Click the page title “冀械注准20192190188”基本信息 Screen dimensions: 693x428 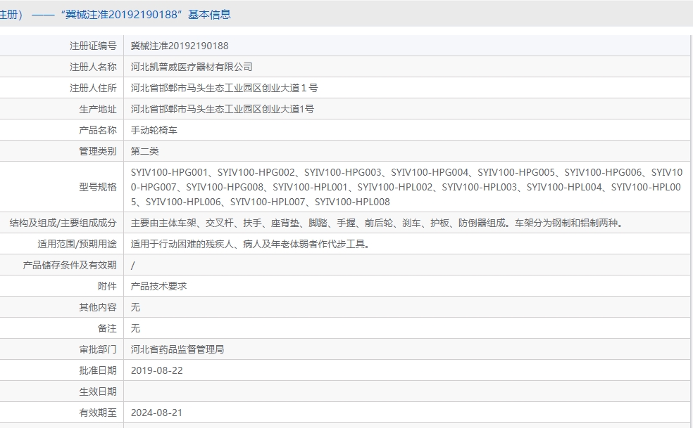point(146,15)
